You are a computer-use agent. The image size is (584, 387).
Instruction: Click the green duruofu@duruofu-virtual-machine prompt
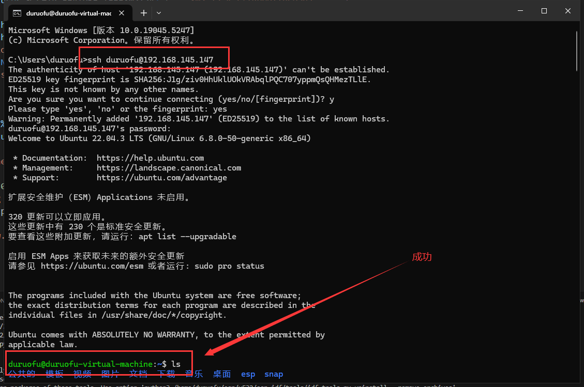click(80, 364)
